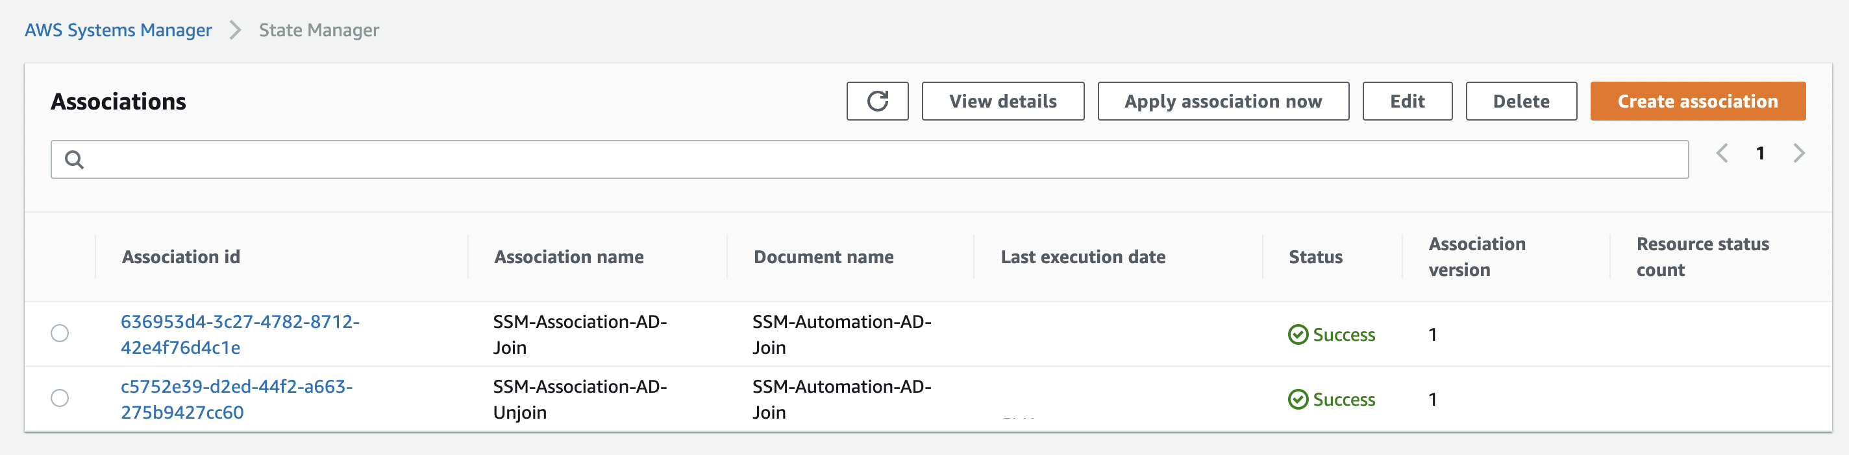Click the search magnifier icon

tap(74, 159)
